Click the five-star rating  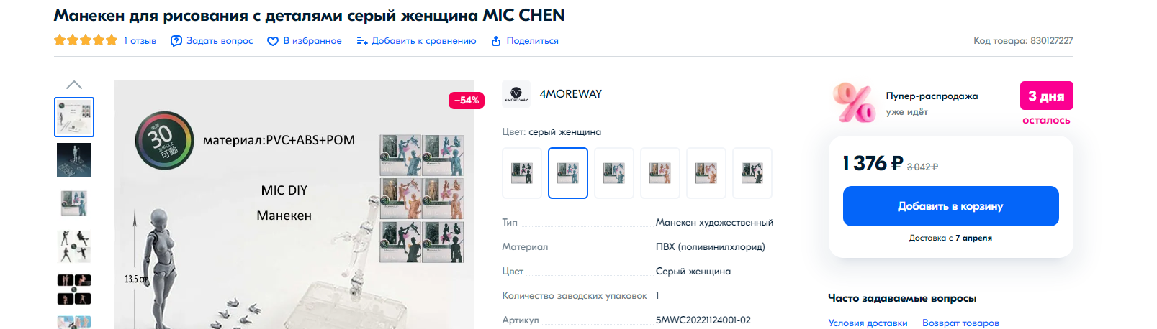tap(86, 40)
